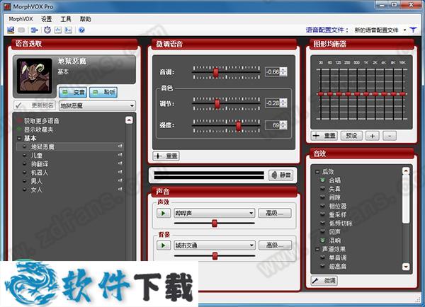Click the 调节 timbre shift slider handle

[x=217, y=104]
